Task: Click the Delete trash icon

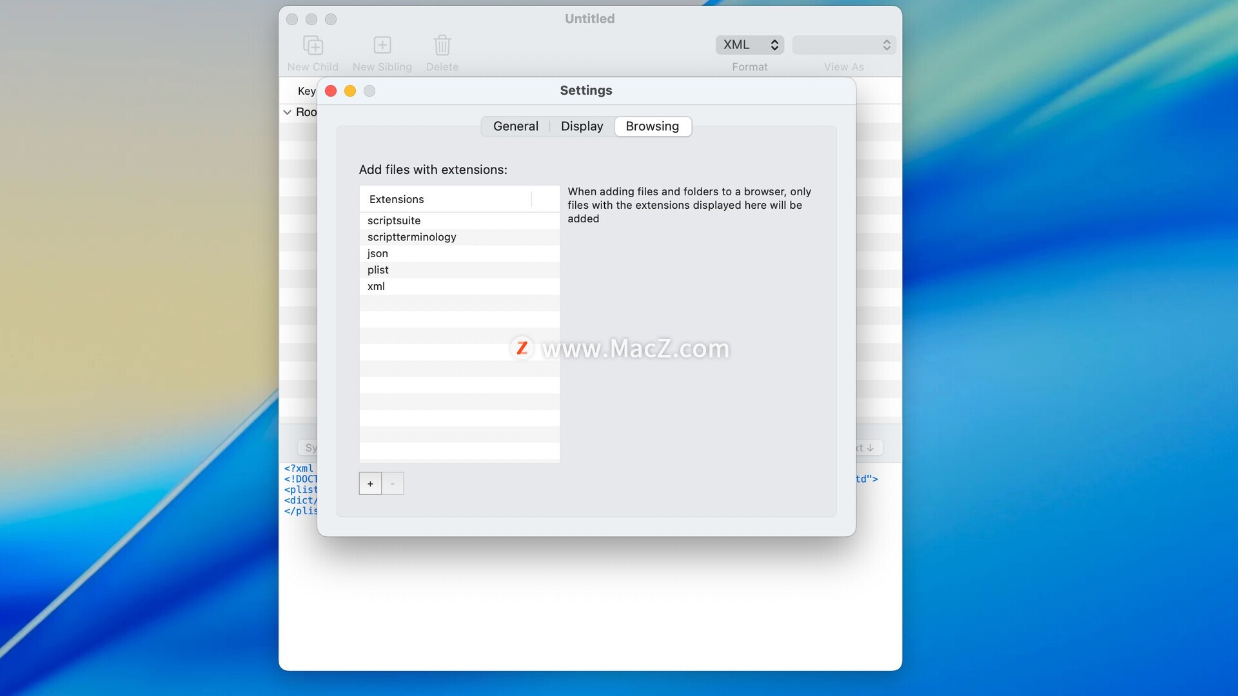Action: [442, 46]
